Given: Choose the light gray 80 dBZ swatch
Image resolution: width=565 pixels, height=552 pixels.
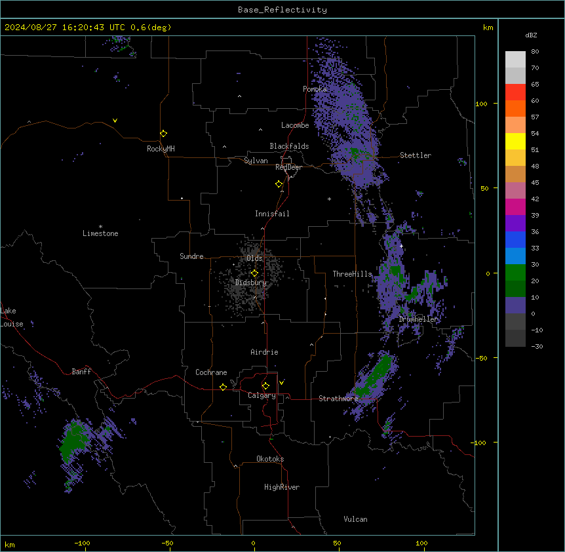Looking at the screenshot, I should point(515,60).
